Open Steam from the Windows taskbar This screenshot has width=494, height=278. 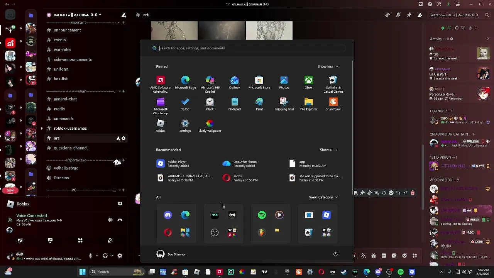344,272
